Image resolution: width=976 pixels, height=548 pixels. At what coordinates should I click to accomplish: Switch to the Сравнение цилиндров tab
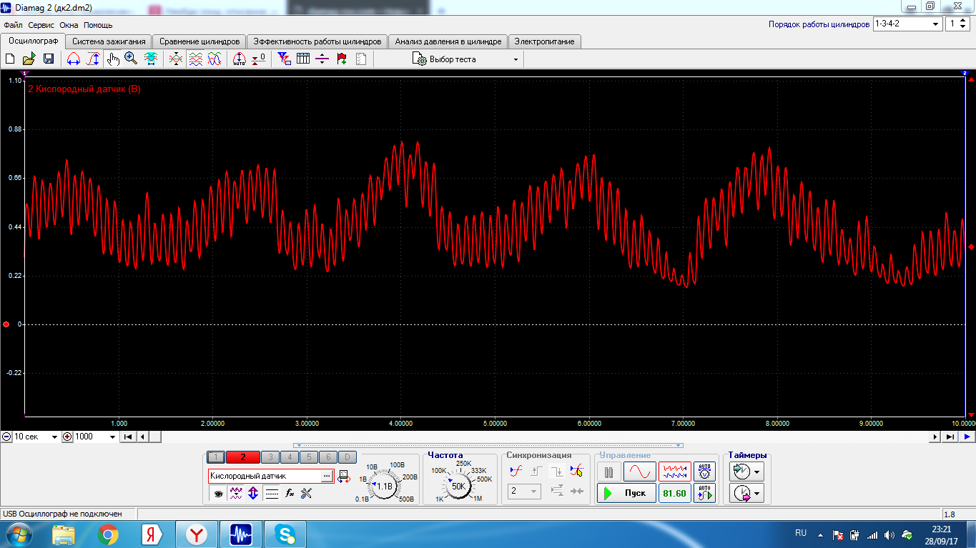point(199,41)
